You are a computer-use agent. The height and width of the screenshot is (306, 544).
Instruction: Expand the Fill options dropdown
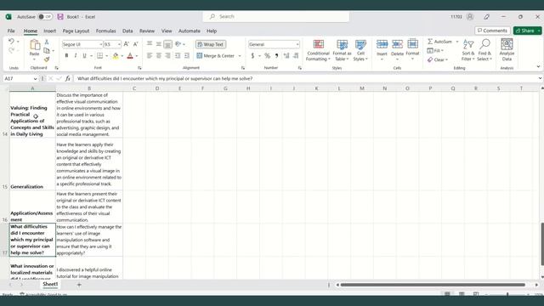click(442, 51)
